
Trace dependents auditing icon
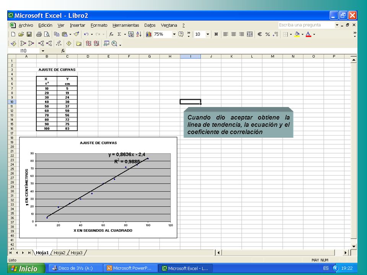(x=41, y=44)
